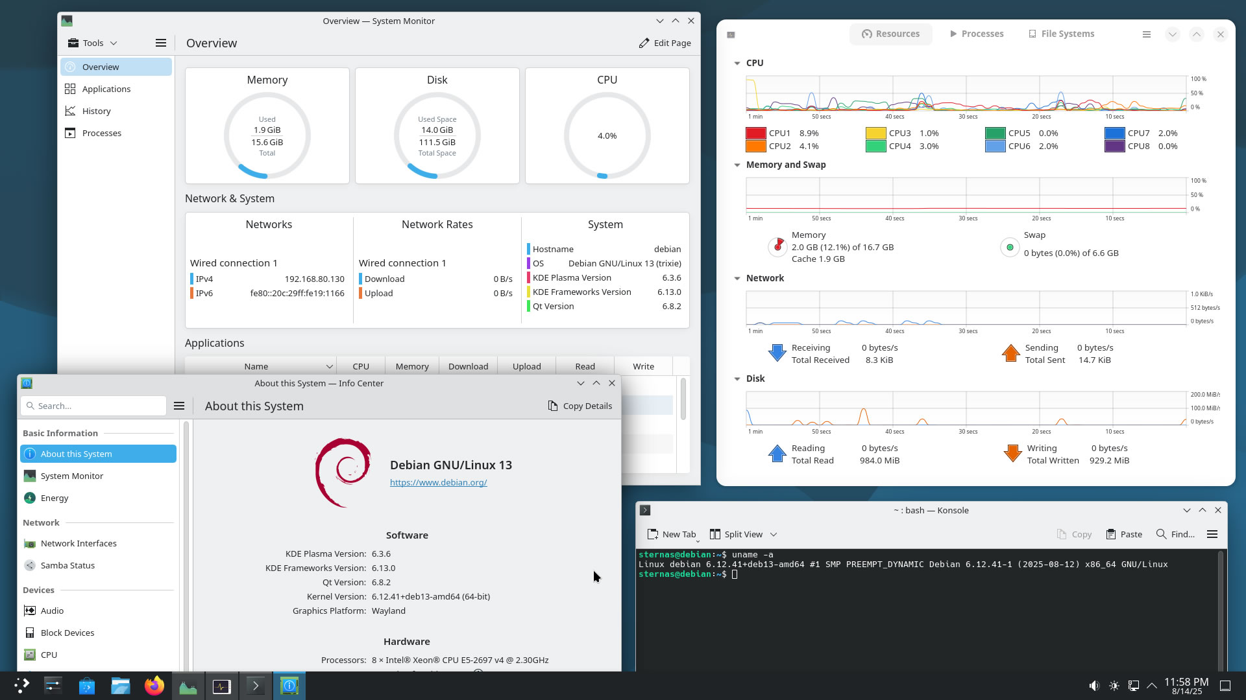
Task: Sort applications table by Name column
Action: coord(261,366)
